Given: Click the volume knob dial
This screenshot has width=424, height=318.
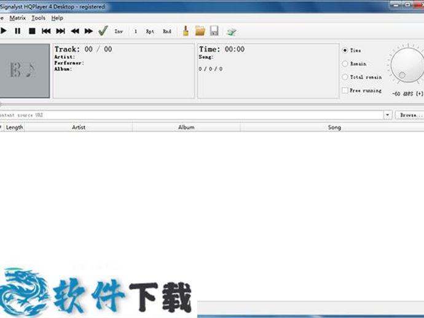Looking at the screenshot, I should (x=407, y=65).
